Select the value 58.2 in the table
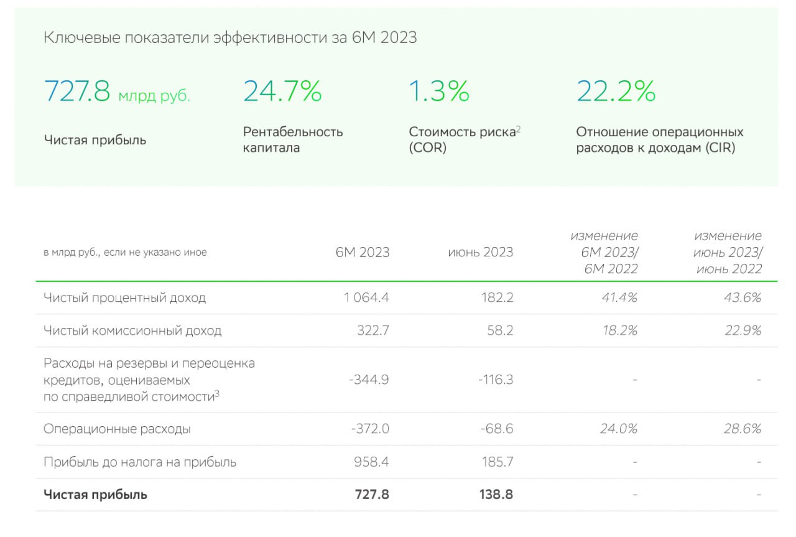 500,330
